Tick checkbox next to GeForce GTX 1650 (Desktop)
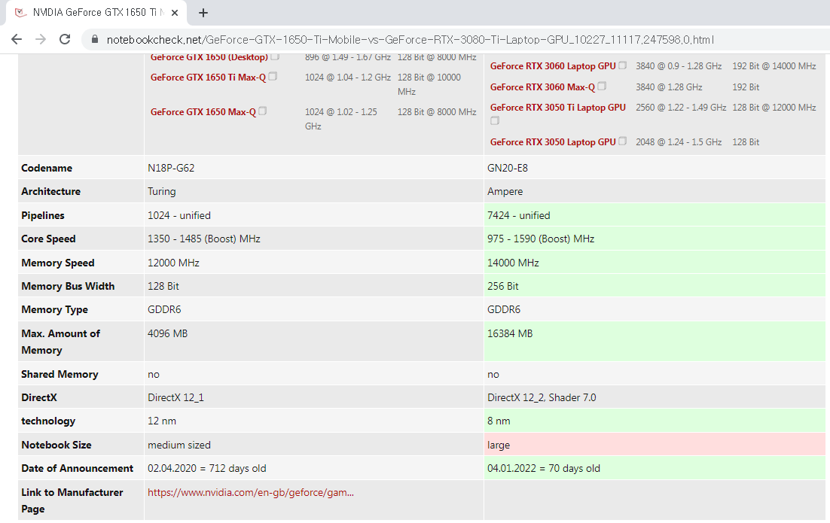The width and height of the screenshot is (830, 523). pyautogui.click(x=275, y=56)
